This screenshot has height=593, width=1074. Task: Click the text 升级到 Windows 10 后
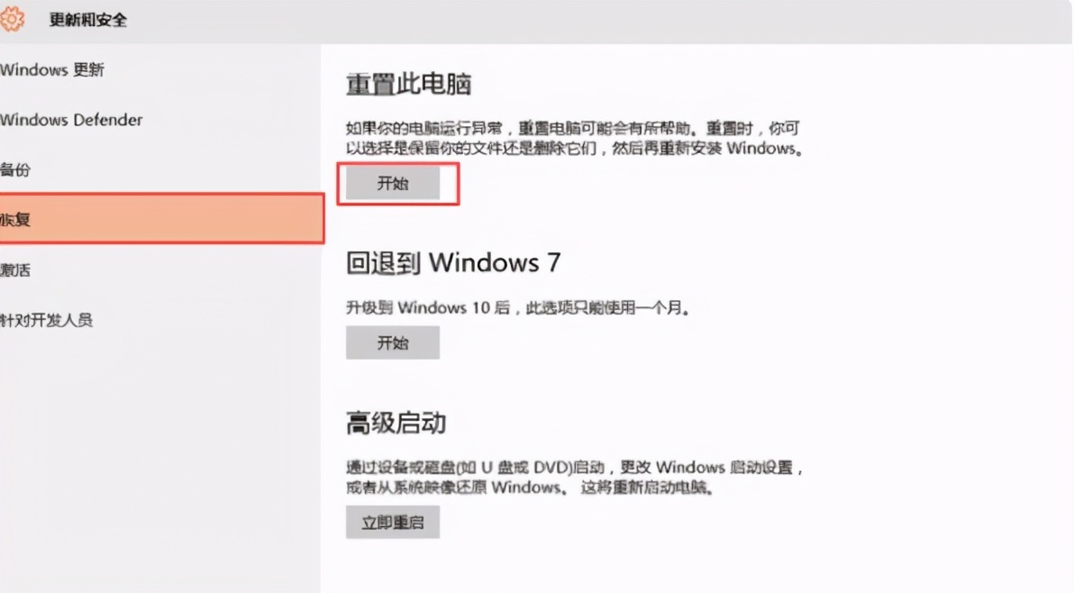[x=428, y=307]
